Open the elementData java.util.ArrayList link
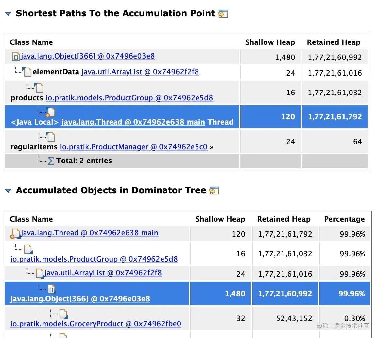378x338 pixels. (x=140, y=72)
